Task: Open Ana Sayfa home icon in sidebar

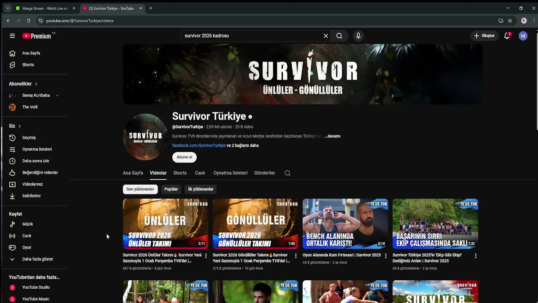Action: pyautogui.click(x=12, y=53)
